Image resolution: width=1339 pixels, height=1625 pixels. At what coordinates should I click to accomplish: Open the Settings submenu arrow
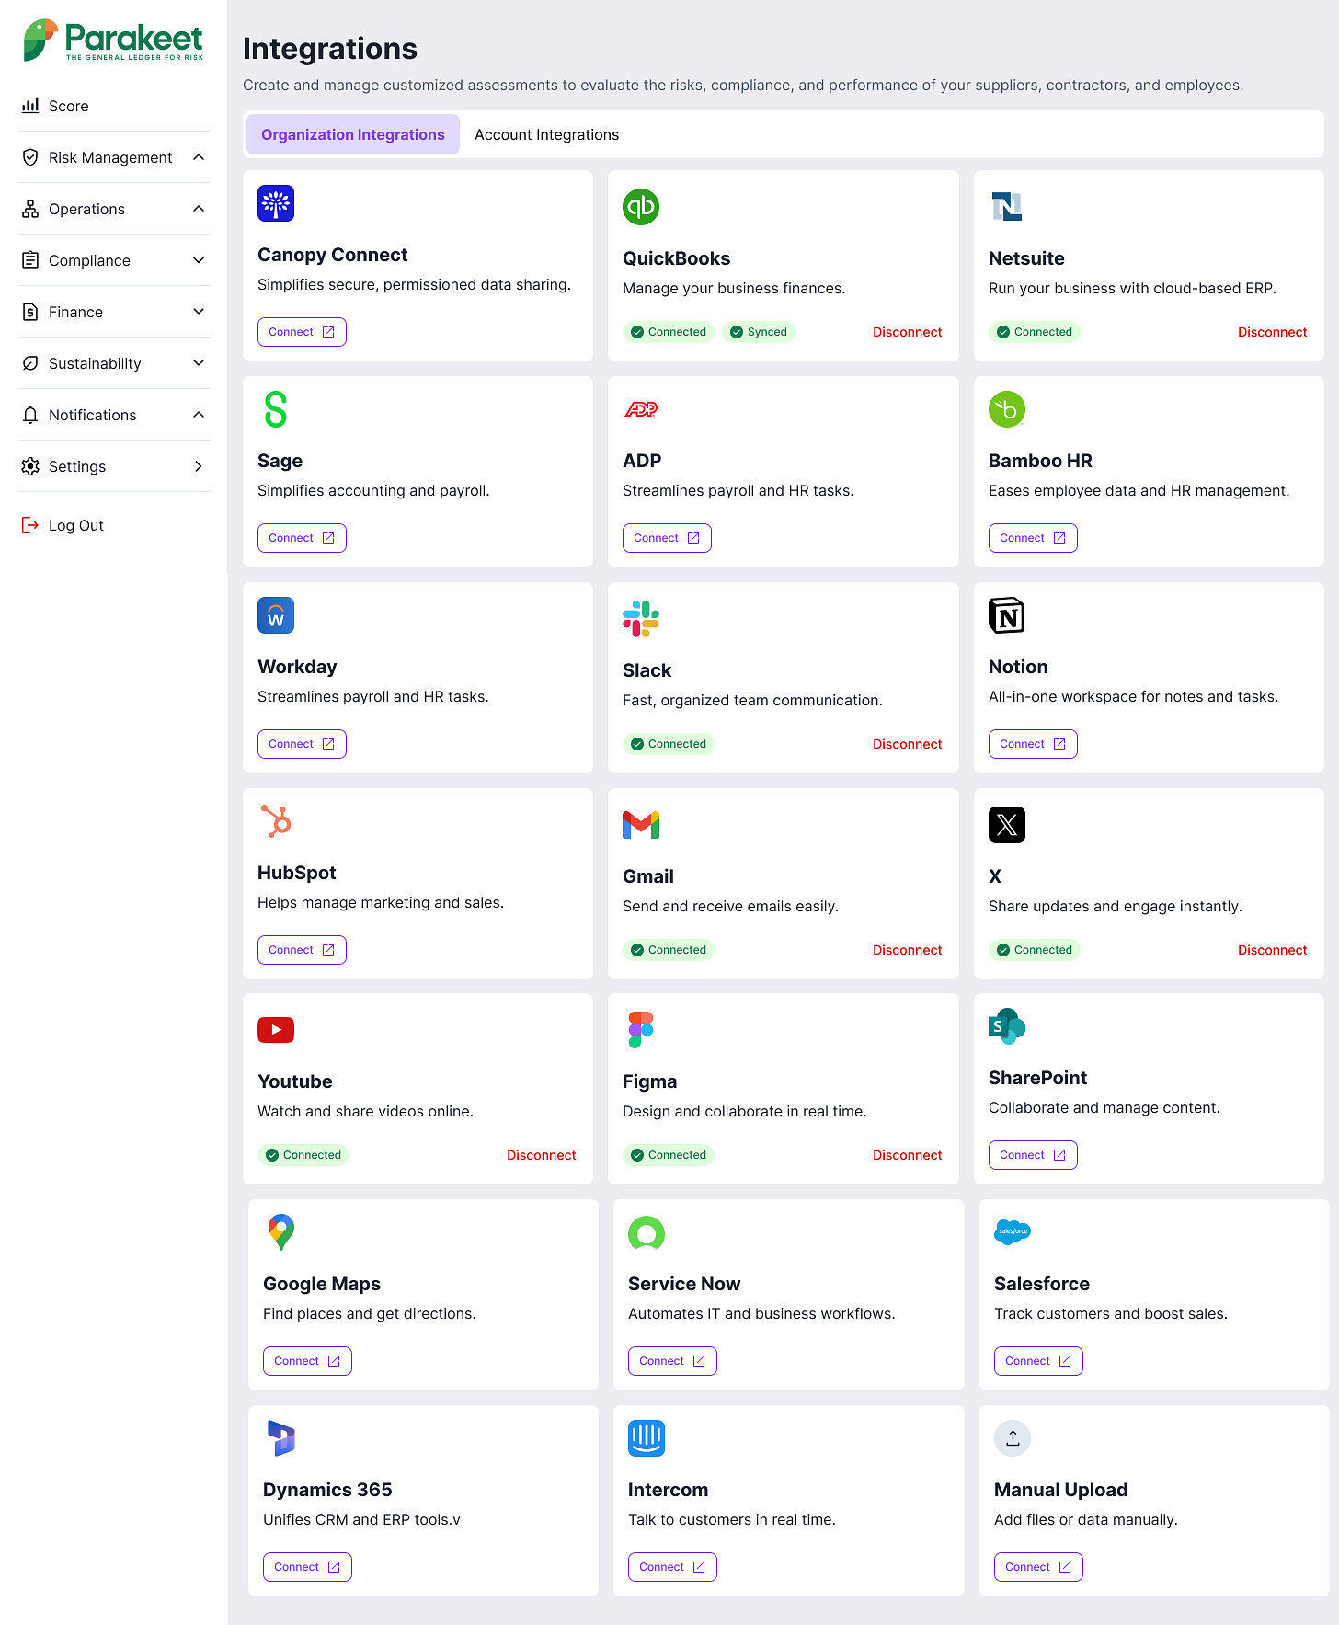[199, 466]
